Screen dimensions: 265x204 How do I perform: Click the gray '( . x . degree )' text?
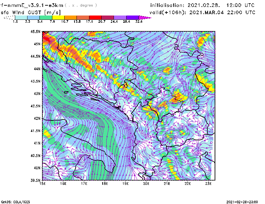click(81, 5)
